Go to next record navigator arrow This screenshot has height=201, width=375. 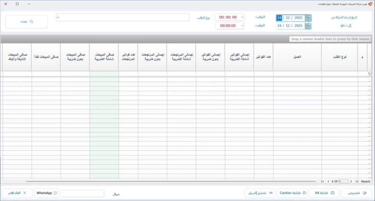point(351,181)
